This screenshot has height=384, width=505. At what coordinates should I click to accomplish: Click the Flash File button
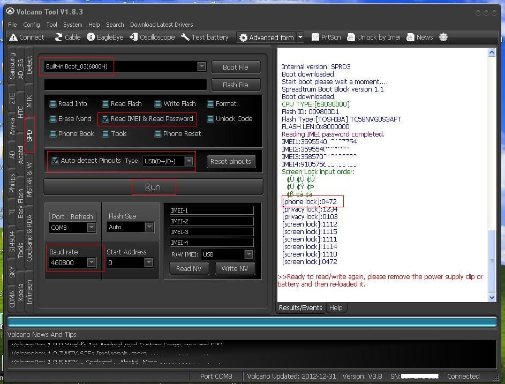236,85
